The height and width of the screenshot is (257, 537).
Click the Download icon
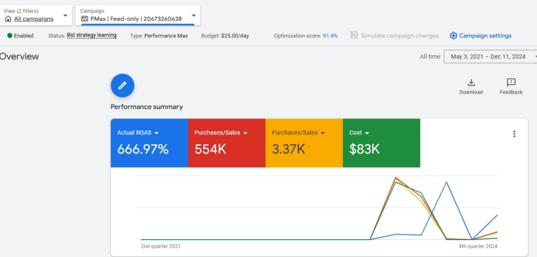(x=471, y=83)
